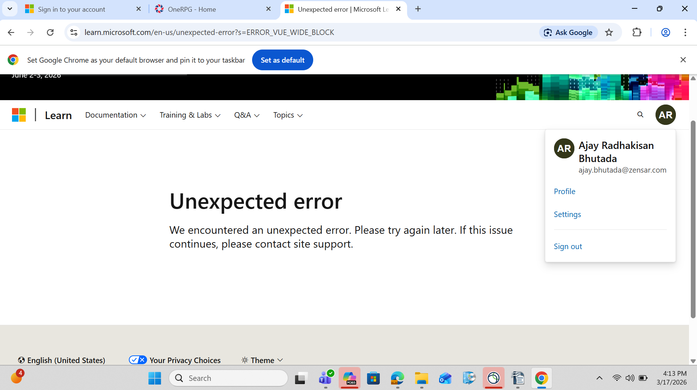697x390 pixels.
Task: Open volume speaker tray icon
Action: pyautogui.click(x=630, y=378)
